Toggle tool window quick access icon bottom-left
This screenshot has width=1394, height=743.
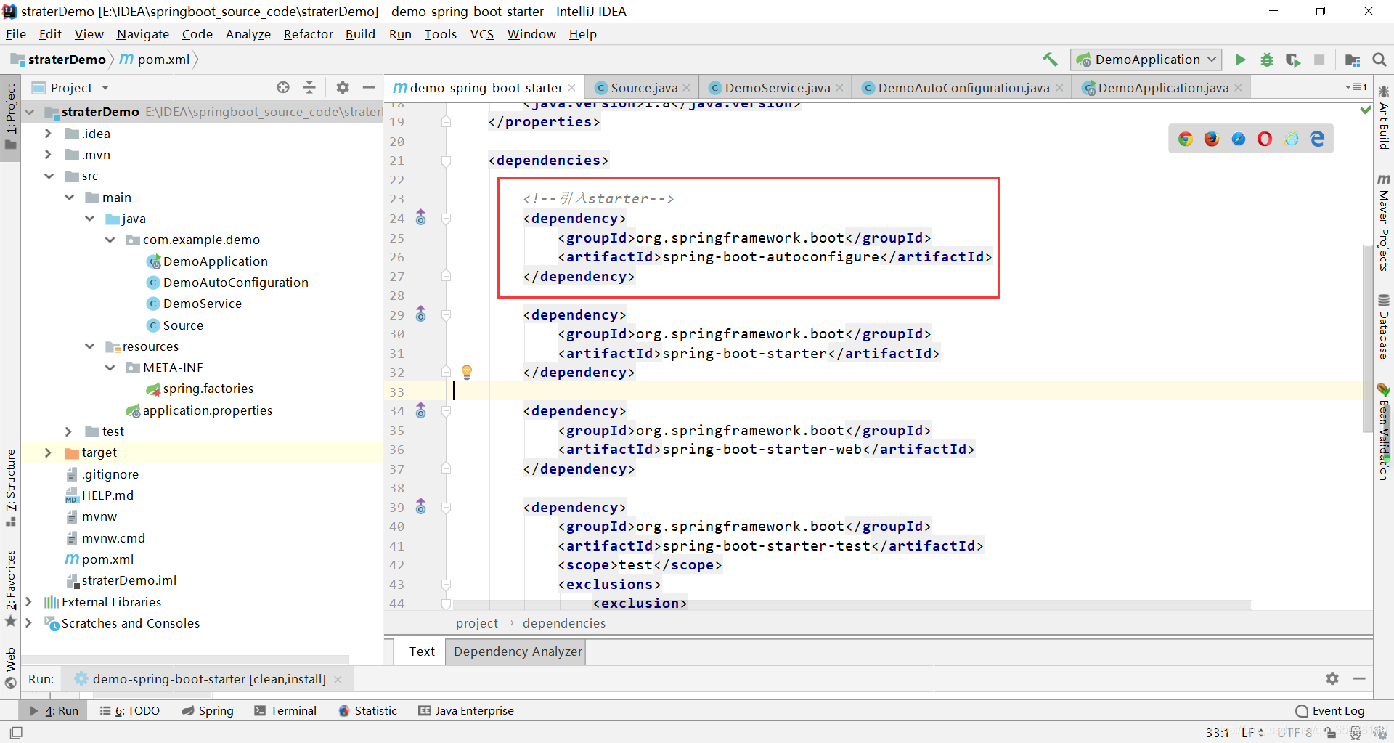coord(17,732)
